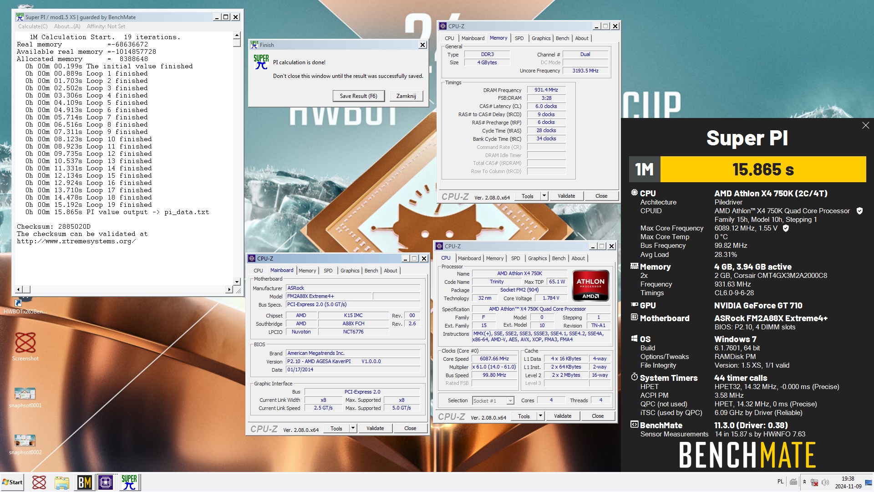The height and width of the screenshot is (492, 874).
Task: Click the PL language indicator
Action: pyautogui.click(x=780, y=482)
